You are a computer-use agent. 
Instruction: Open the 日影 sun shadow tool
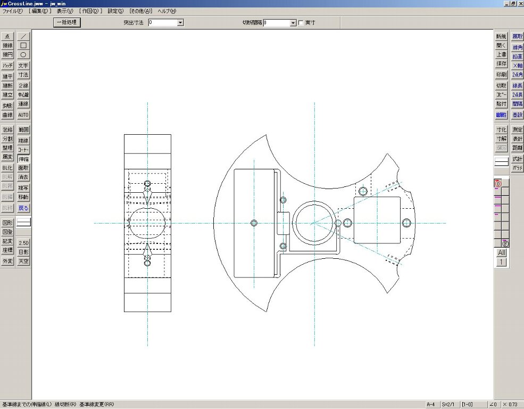point(23,252)
